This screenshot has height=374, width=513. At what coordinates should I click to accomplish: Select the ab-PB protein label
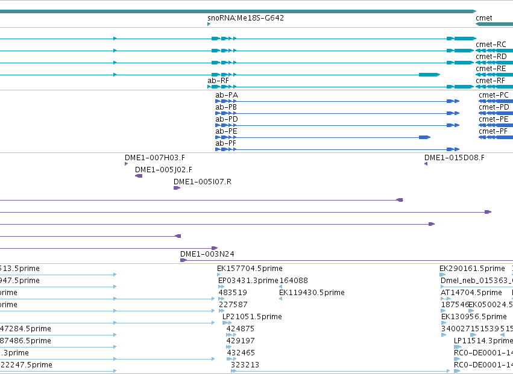(x=226, y=107)
